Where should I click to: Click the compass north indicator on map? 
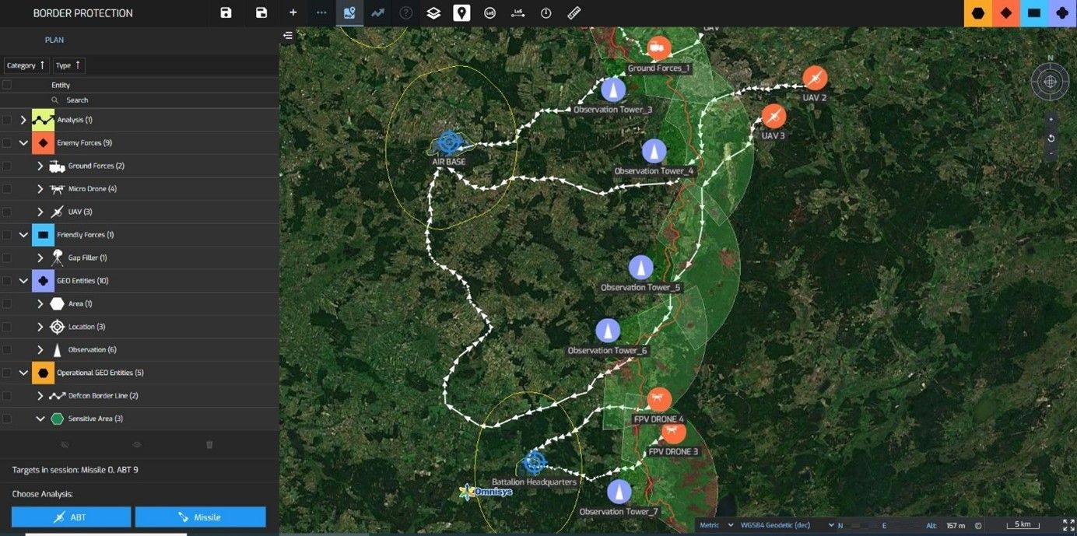(x=1051, y=81)
